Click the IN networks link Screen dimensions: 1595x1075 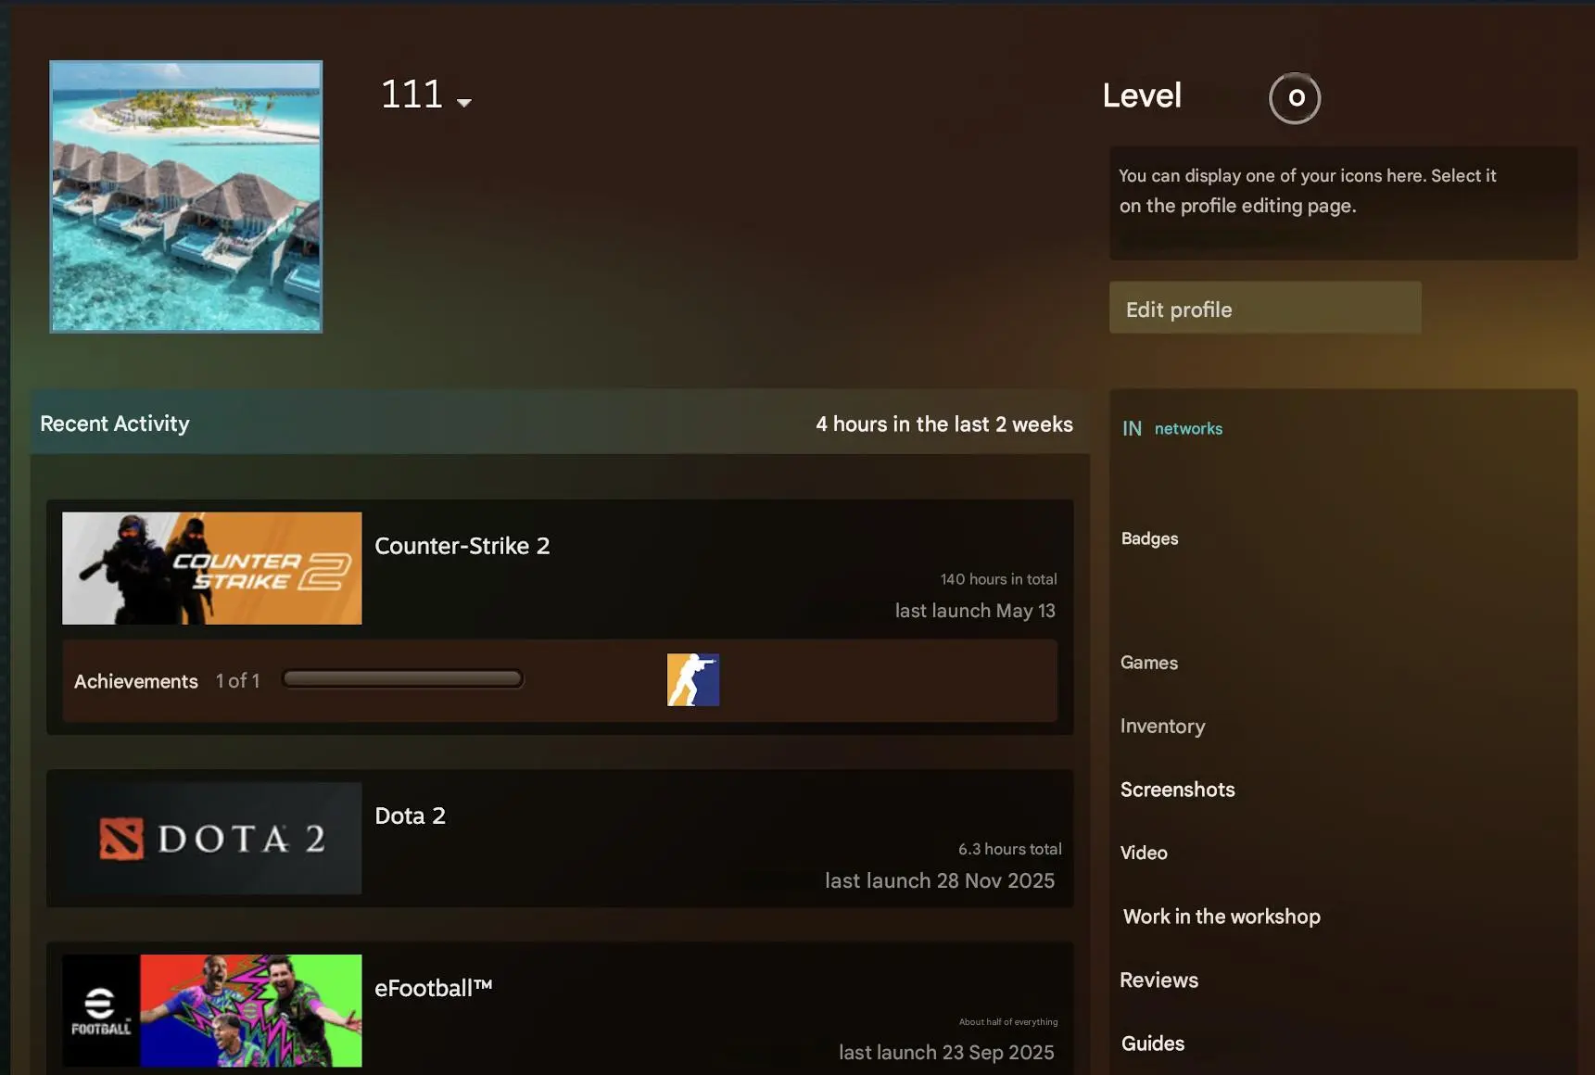tap(1172, 428)
